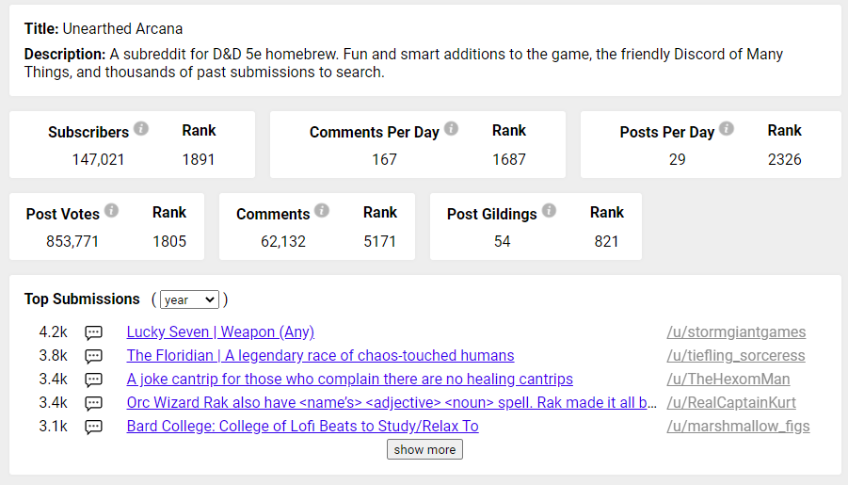
Task: Click the info icon next to Post Votes
Action: [111, 210]
